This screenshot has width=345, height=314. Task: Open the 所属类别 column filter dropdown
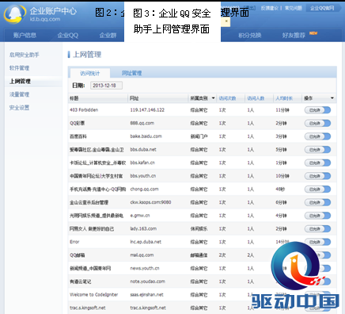pos(213,98)
